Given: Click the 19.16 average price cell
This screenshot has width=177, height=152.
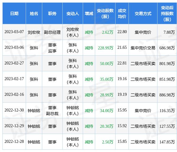Looking at the screenshot, I should (122, 79).
